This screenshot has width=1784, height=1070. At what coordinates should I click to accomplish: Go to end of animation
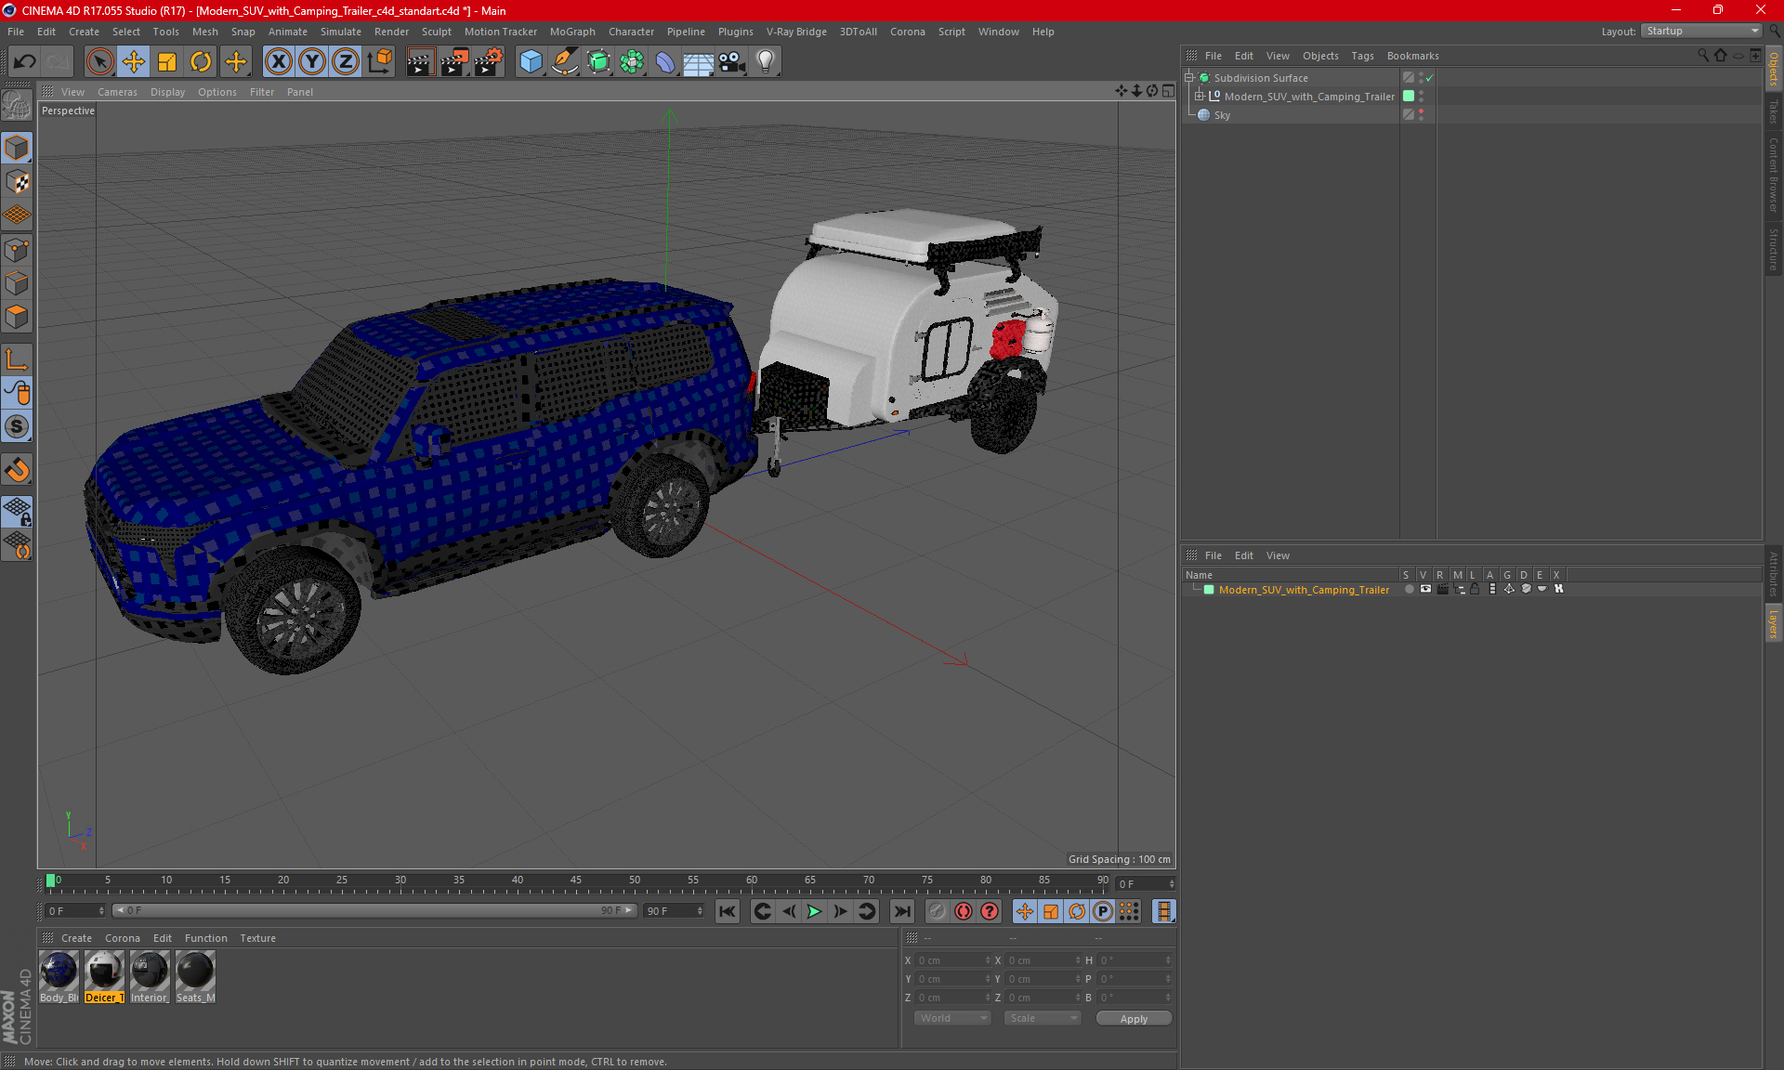click(901, 911)
